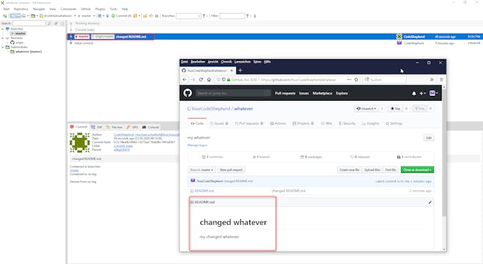Switch to the Diff tab
This screenshot has width=483, height=264.
(x=96, y=127)
